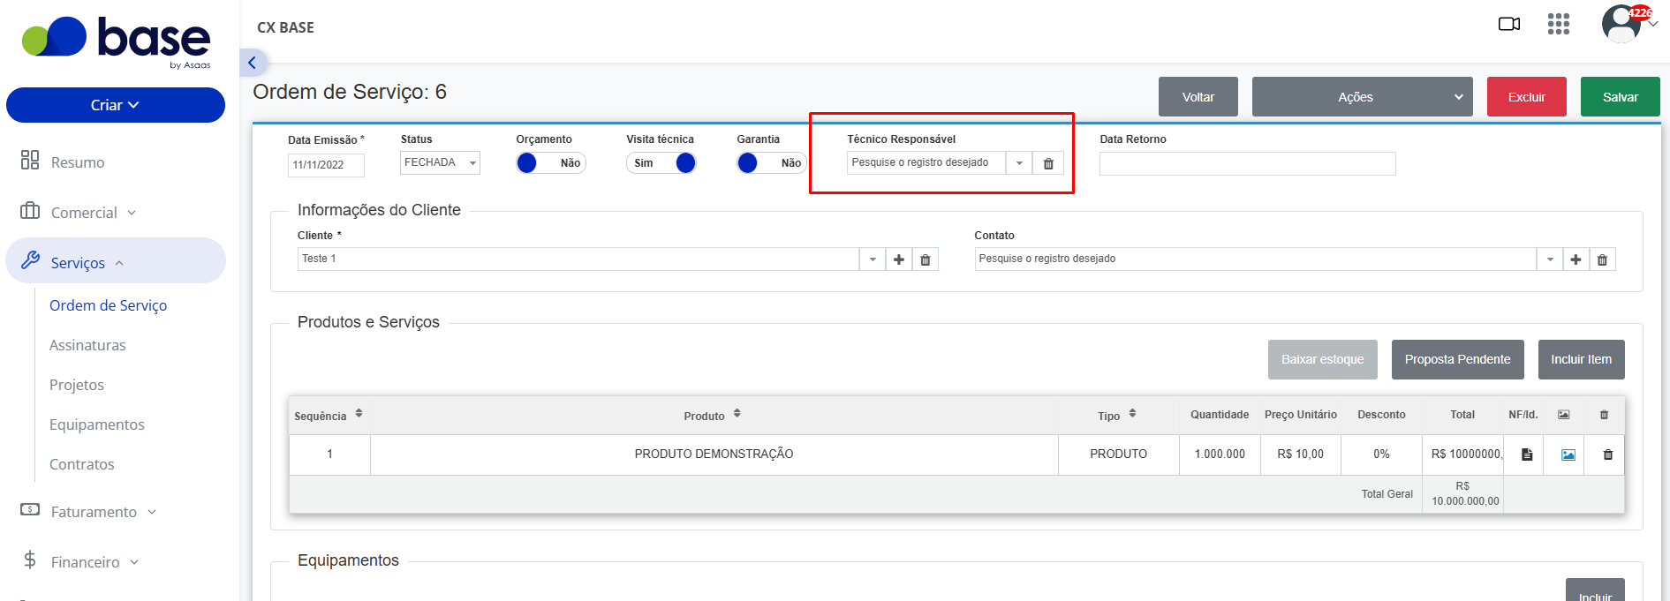This screenshot has width=1670, height=601.
Task: Open the user profile avatar menu
Action: [1621, 24]
